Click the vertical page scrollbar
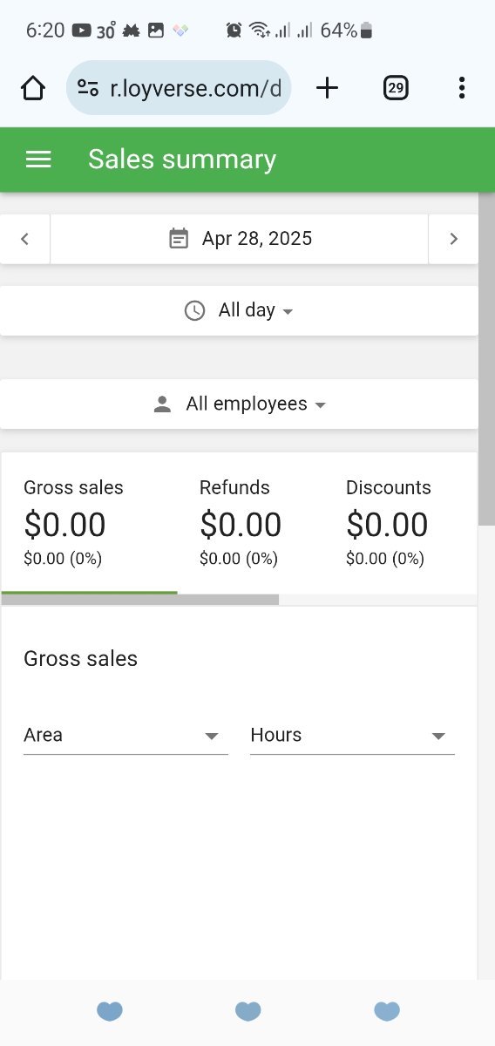The height and width of the screenshot is (1046, 495). 486,358
